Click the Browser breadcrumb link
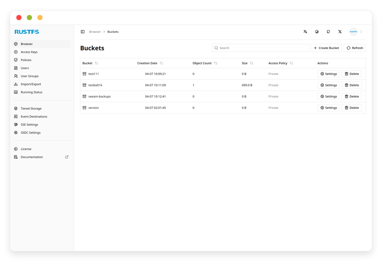 pyautogui.click(x=95, y=32)
